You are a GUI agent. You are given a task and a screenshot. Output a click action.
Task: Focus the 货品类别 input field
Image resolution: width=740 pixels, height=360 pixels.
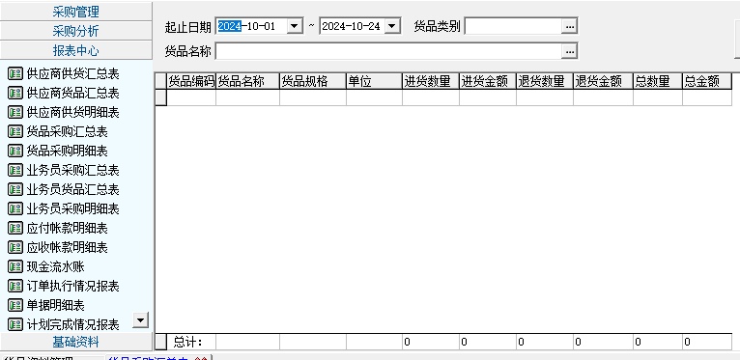pos(514,26)
